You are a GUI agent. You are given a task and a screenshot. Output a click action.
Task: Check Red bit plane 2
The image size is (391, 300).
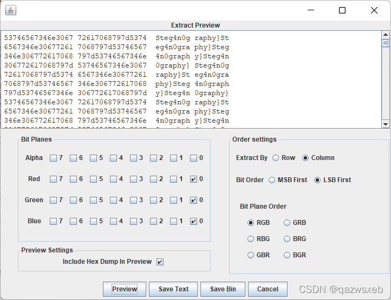pos(153,179)
